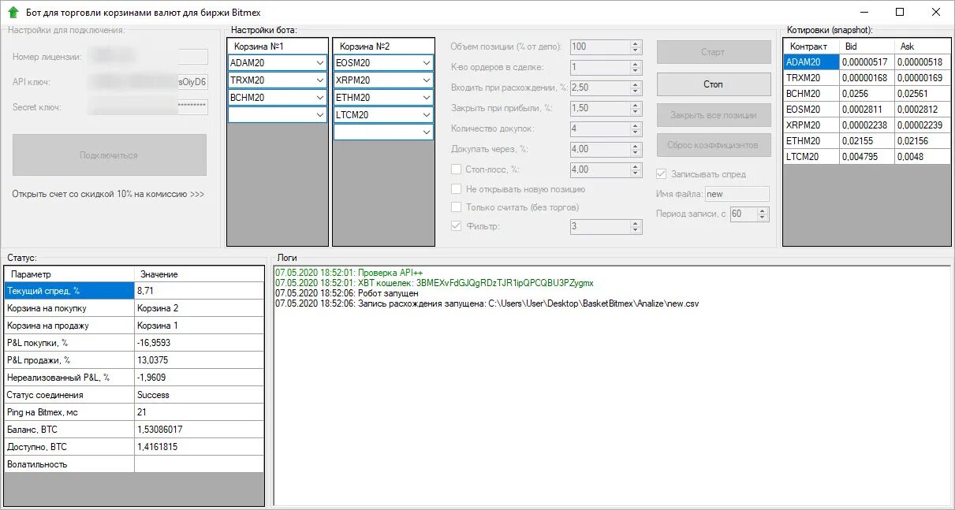Viewport: 955px width, 510px height.
Task: Enable Не открывать новую позицию checkbox
Action: [x=456, y=189]
